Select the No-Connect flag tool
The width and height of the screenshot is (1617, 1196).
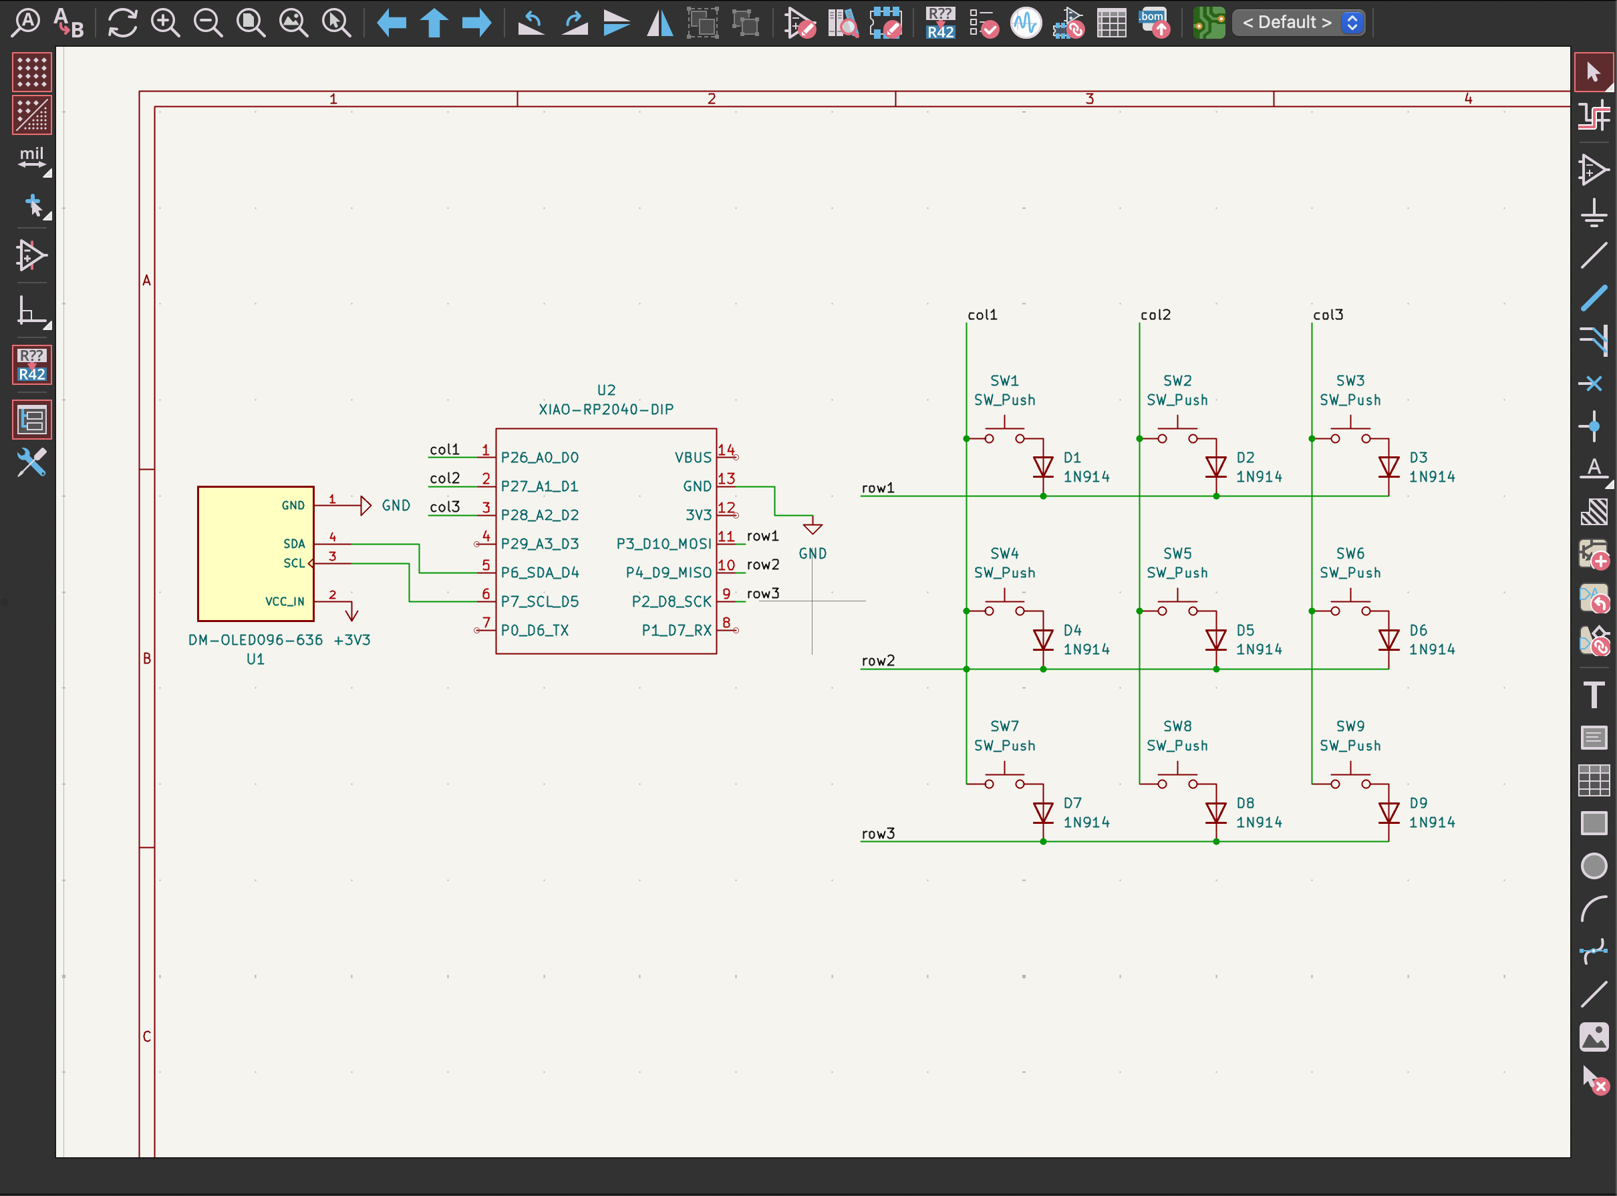1593,383
